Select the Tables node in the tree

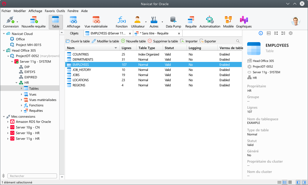pos(30,88)
